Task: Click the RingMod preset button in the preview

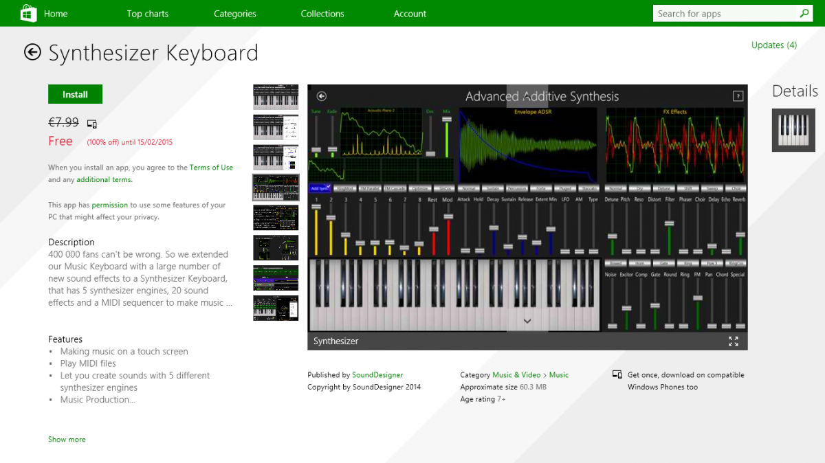Action: click(x=346, y=188)
